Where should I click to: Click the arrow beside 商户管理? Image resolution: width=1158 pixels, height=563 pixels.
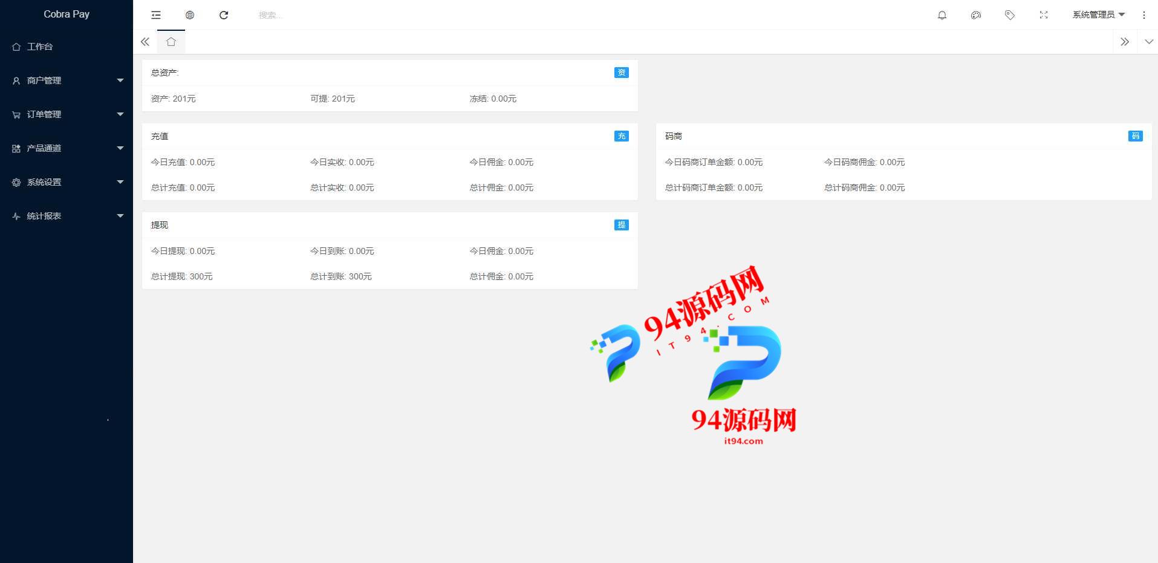pyautogui.click(x=120, y=80)
